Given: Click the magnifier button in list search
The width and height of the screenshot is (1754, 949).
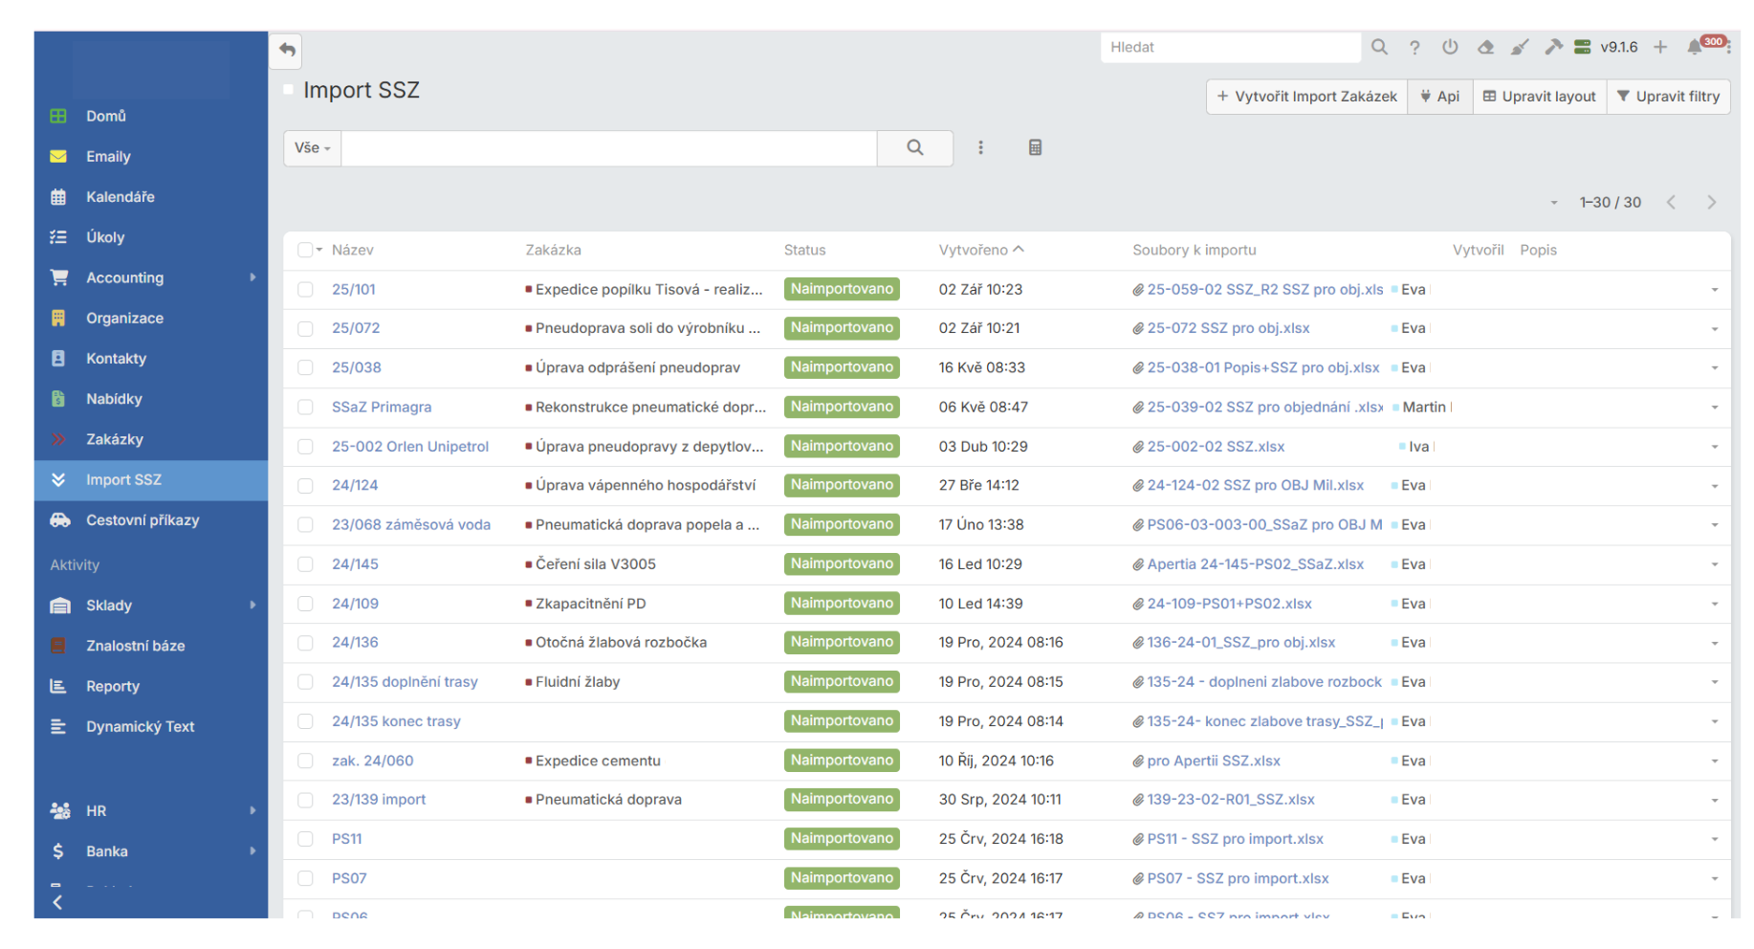Looking at the screenshot, I should [x=914, y=147].
